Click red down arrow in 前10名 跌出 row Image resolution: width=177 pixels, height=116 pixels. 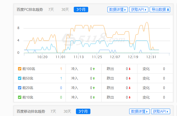[x=129, y=97]
